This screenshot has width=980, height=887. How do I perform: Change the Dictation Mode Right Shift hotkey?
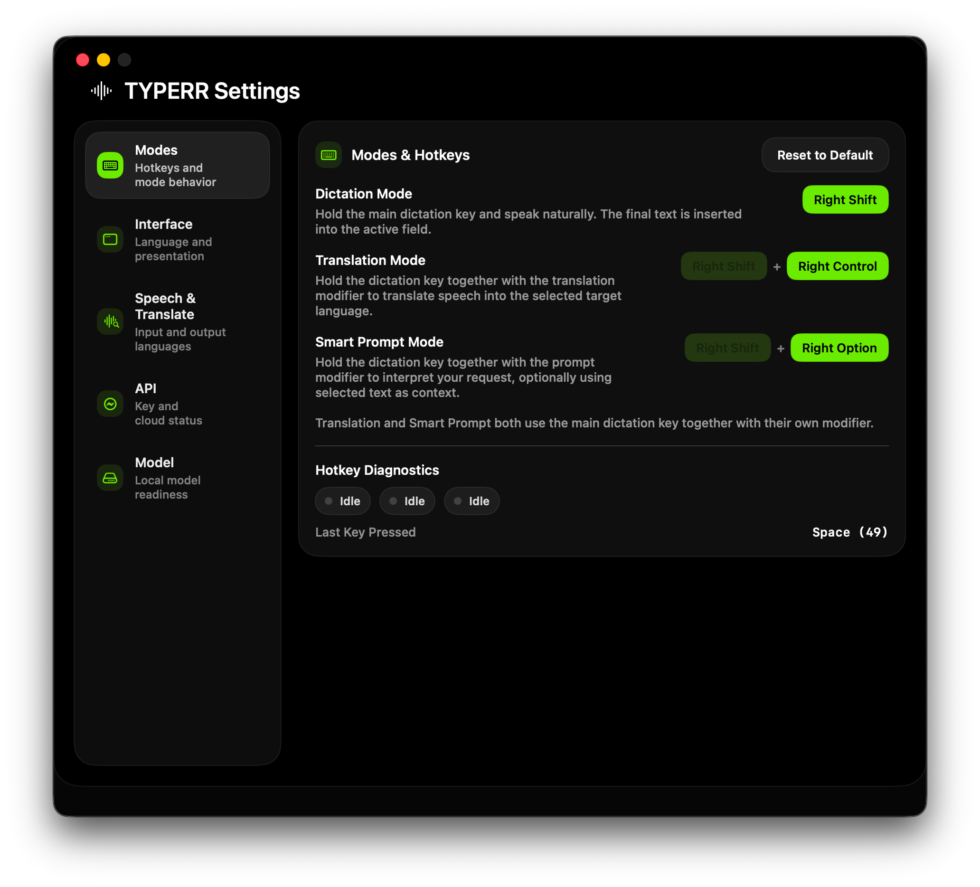(845, 199)
